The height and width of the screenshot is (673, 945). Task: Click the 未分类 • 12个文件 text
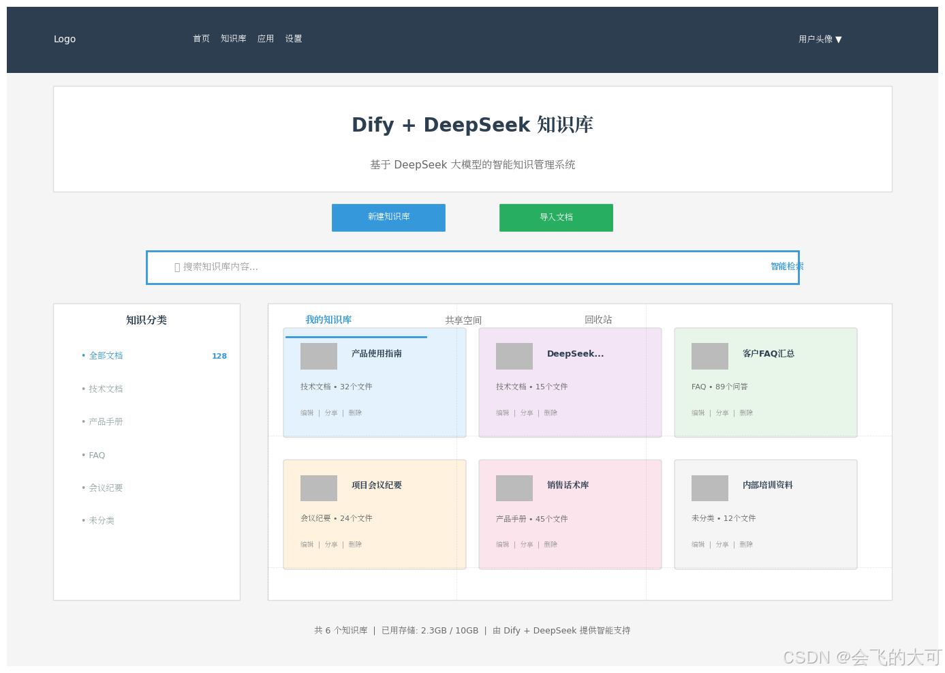724,518
